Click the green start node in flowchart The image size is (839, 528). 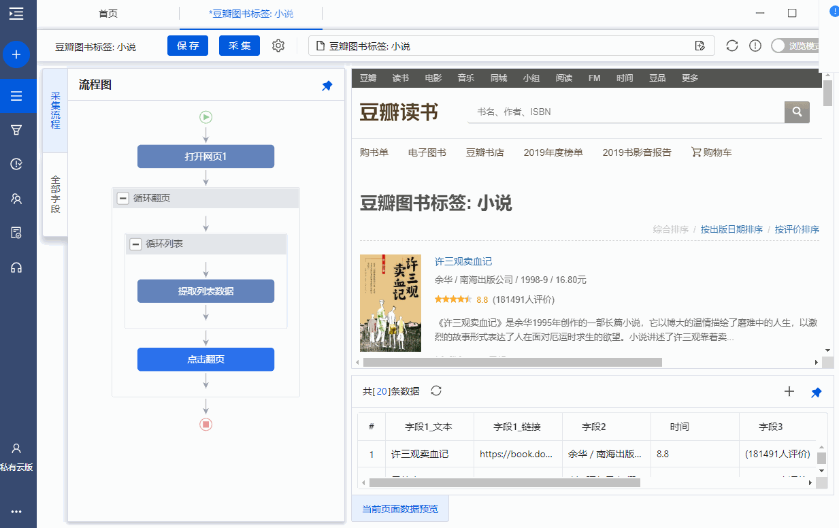[205, 117]
